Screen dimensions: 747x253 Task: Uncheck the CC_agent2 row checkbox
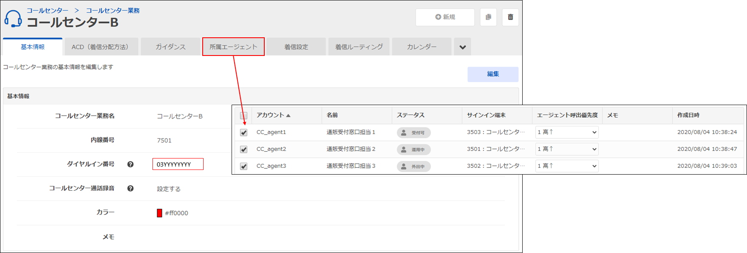pos(243,149)
